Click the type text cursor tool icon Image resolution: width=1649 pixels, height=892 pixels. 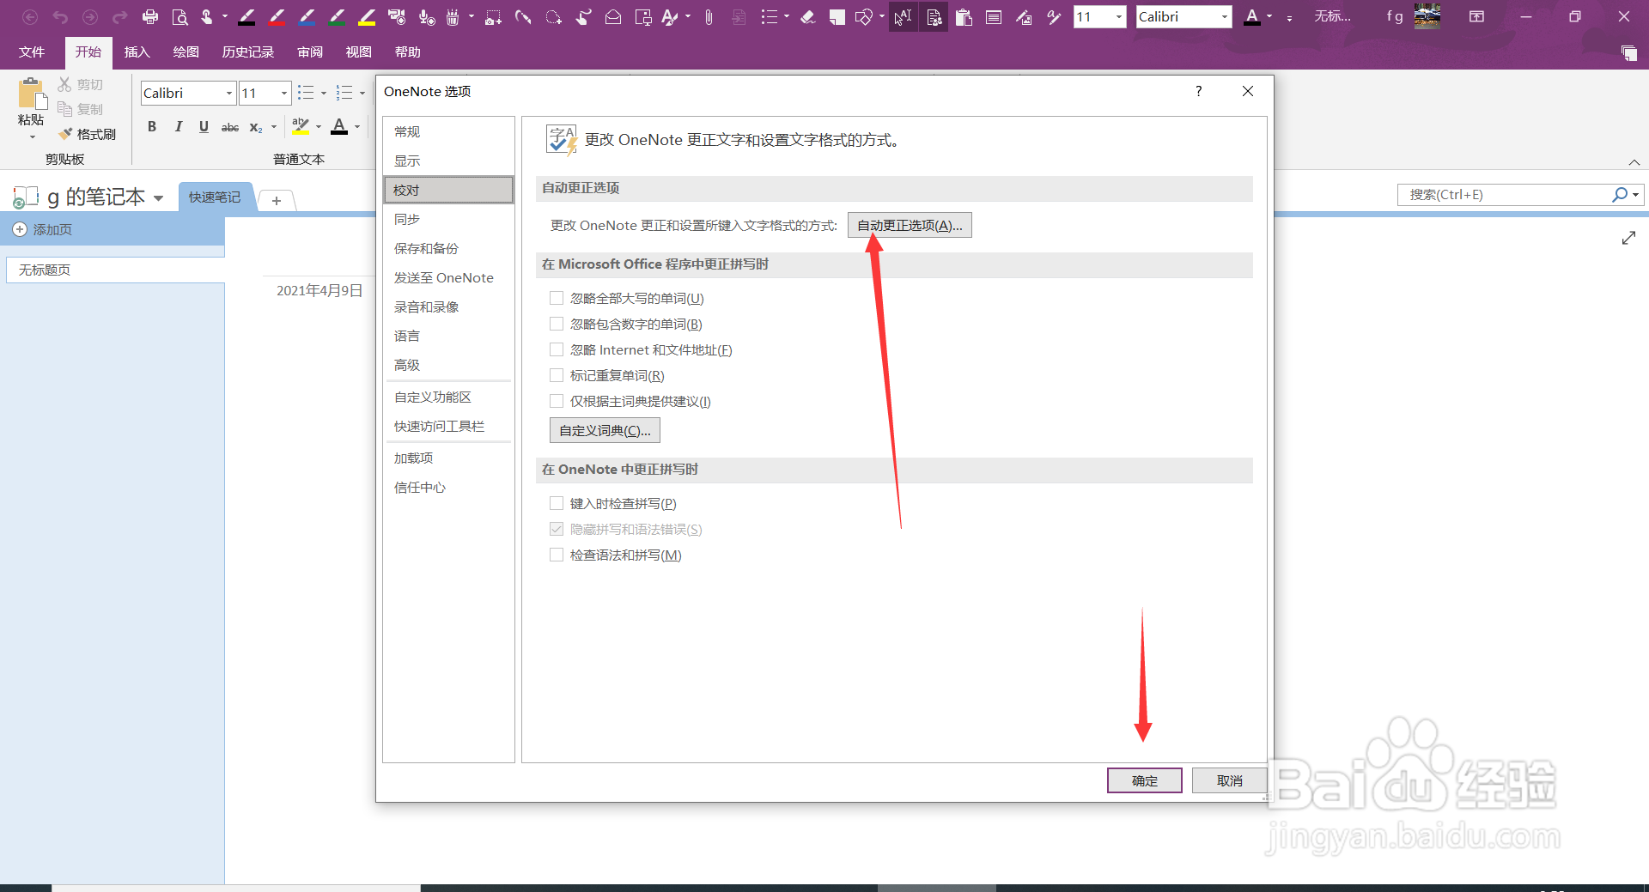[903, 16]
